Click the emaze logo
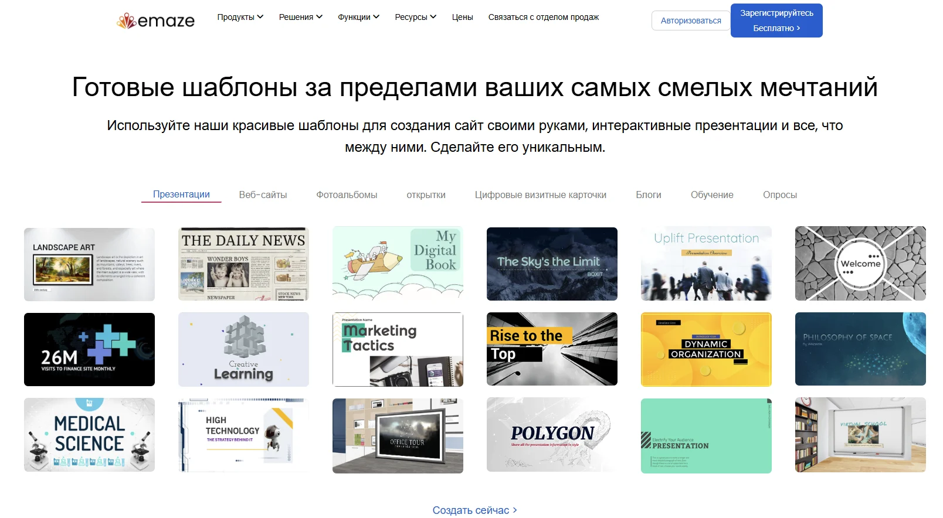 [156, 21]
